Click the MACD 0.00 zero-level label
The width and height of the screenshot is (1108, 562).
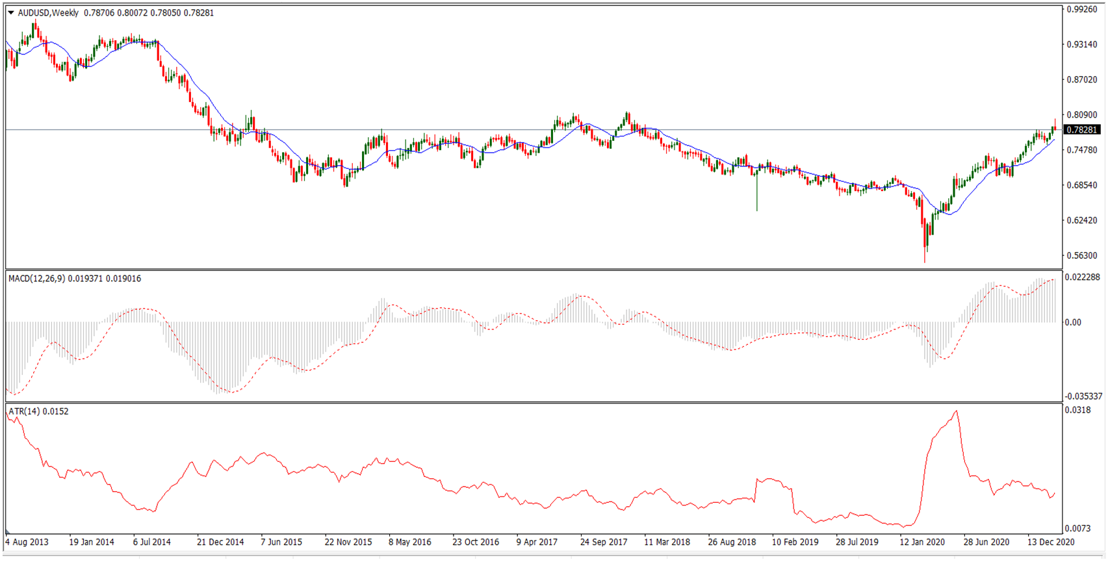coord(1073,322)
